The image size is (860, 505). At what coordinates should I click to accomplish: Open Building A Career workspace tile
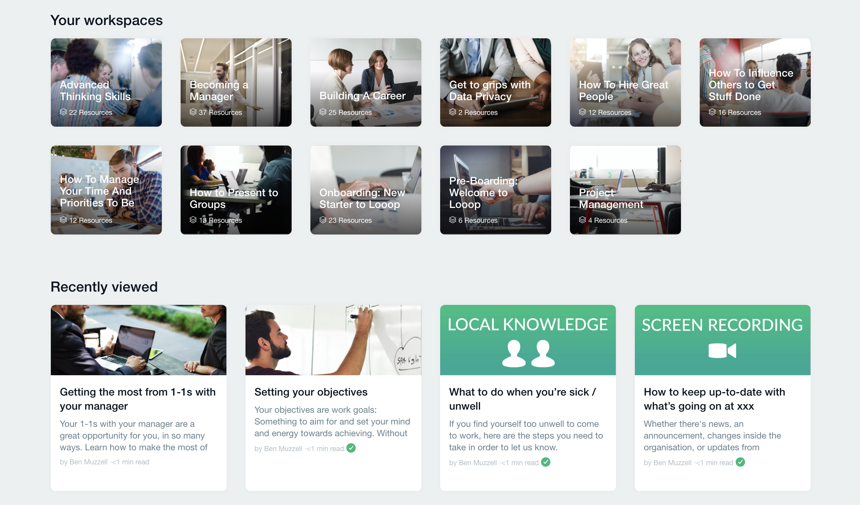point(366,82)
